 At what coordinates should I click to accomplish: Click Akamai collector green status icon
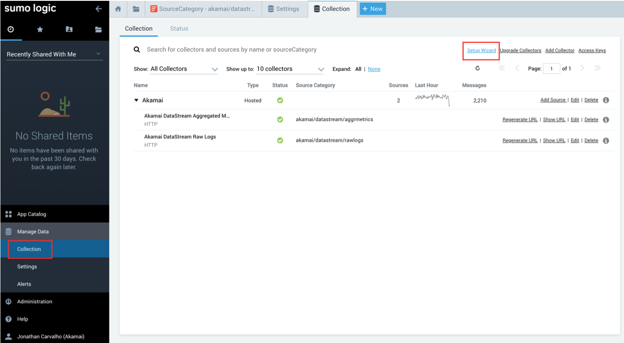coord(280,100)
